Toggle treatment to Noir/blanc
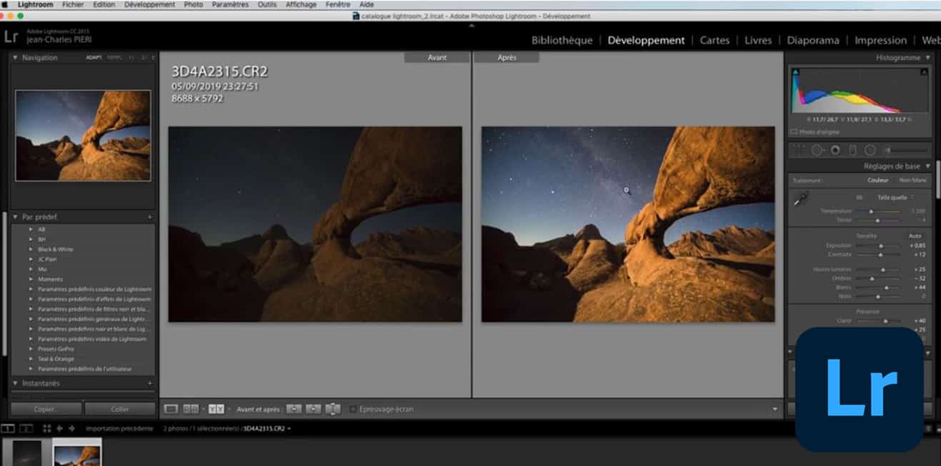 [x=912, y=181]
